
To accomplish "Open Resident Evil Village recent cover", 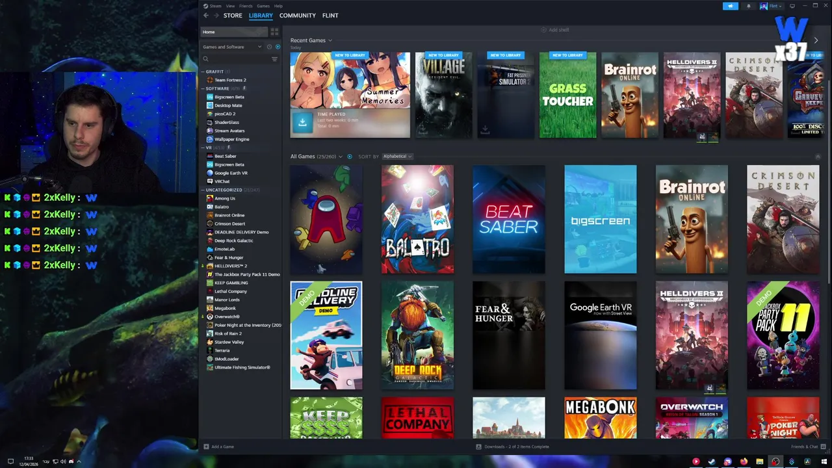I will pos(444,95).
